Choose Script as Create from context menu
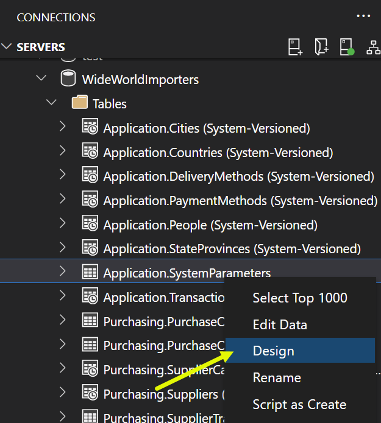 [300, 404]
